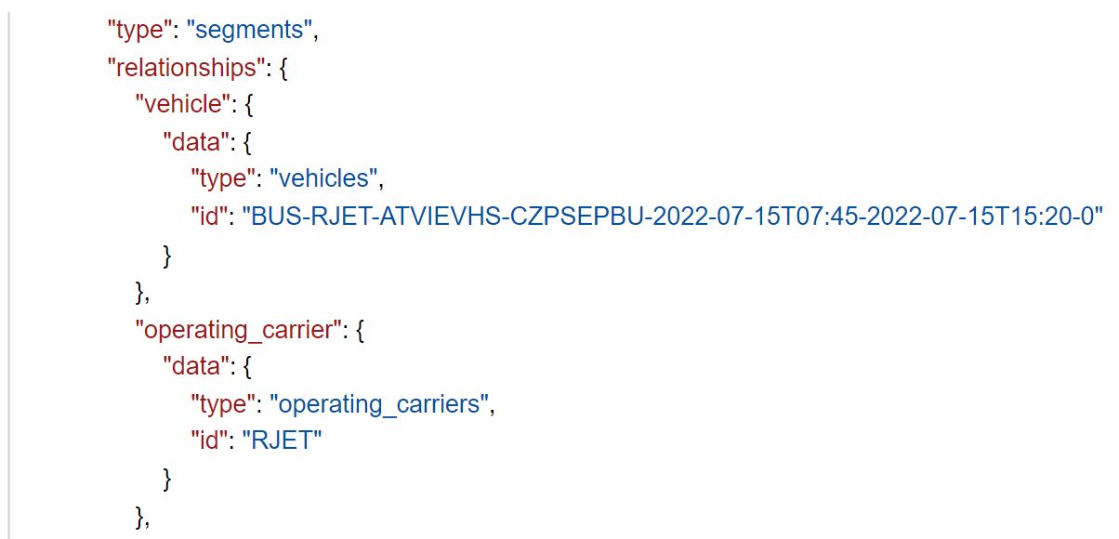Click the closing brace below the "RJET" id
Screen dimensions: 1119x539
pyautogui.click(x=167, y=480)
